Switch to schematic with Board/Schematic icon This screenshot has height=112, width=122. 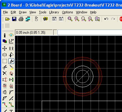point(36,19)
